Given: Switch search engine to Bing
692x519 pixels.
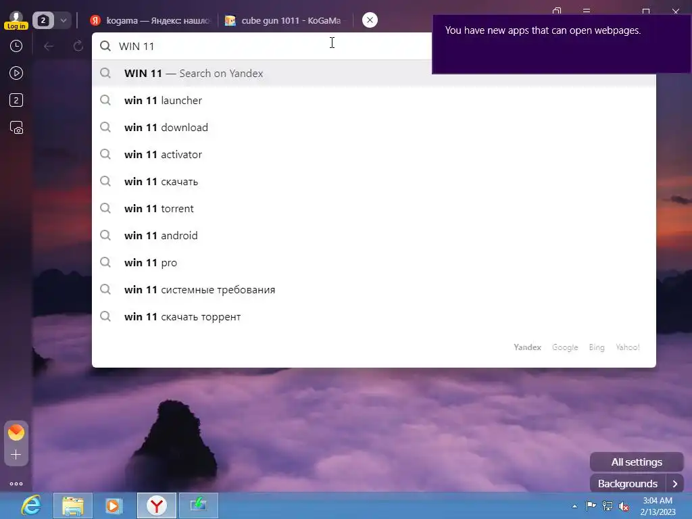Looking at the screenshot, I should 597,347.
